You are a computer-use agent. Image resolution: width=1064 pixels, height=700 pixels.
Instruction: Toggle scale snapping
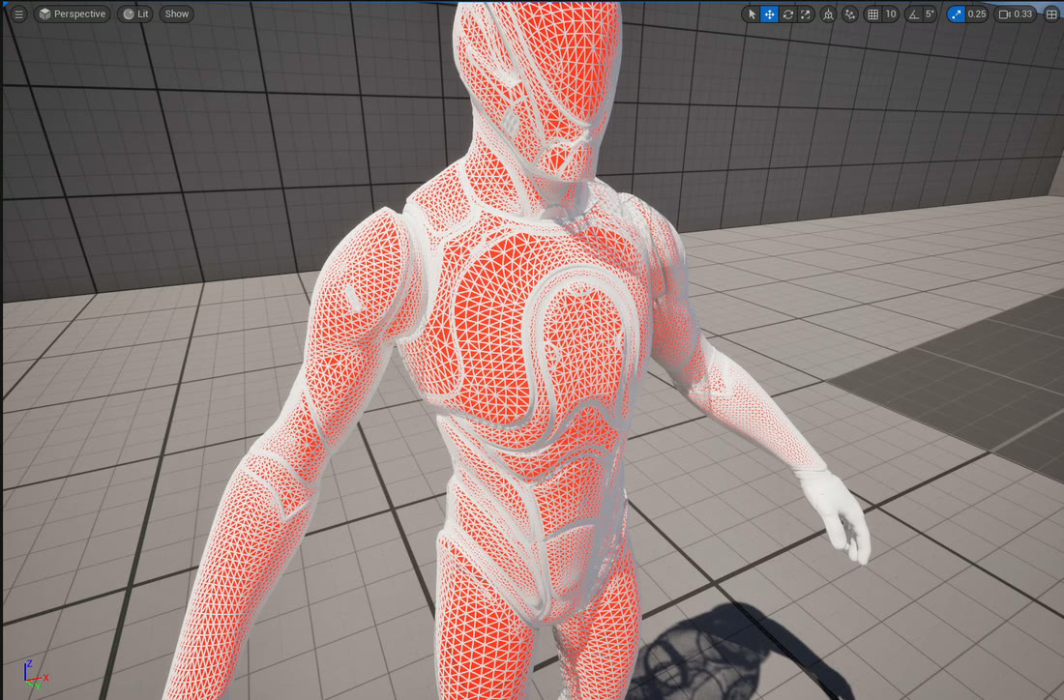[956, 14]
